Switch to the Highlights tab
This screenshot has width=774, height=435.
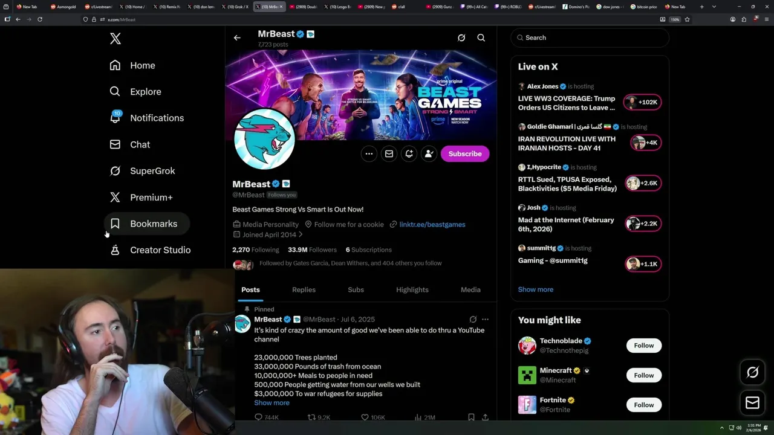412,290
